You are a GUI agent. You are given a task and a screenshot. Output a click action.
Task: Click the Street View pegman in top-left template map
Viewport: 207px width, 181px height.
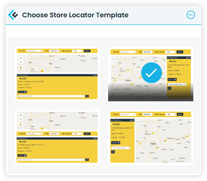[x=21, y=67]
